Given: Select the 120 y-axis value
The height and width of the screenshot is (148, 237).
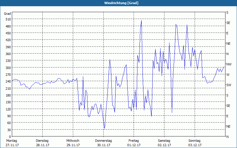Looking at the screenshot, I should [x=8, y=109].
